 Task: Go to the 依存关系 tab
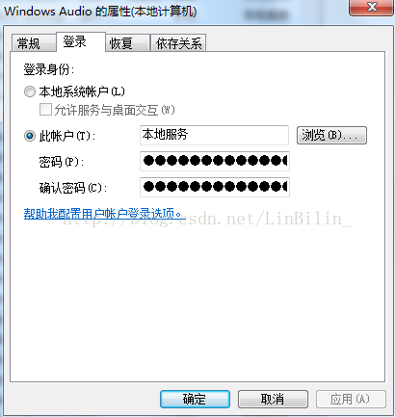pyautogui.click(x=178, y=43)
